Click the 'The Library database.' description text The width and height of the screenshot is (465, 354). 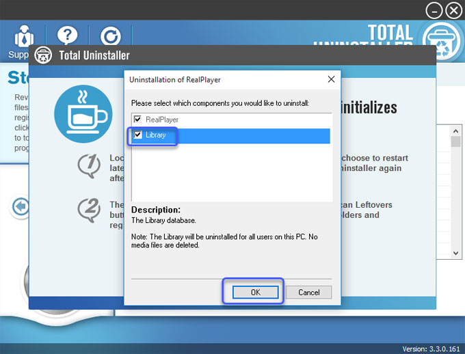tap(163, 220)
